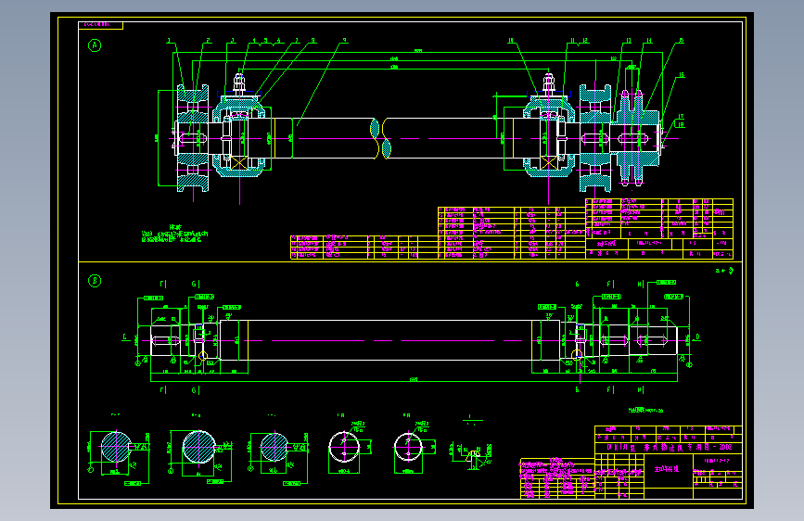Select part balloon number 13
The image size is (804, 521).
(628, 41)
